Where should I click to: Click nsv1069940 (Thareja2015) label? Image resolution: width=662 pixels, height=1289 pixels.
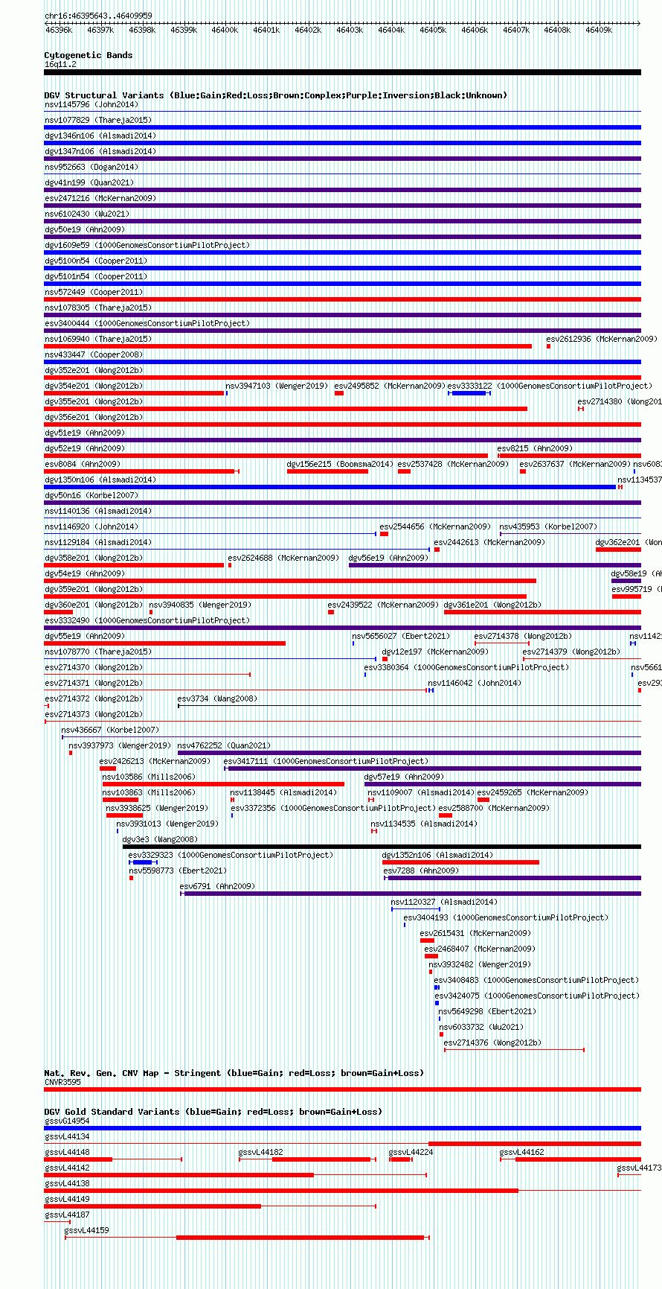pyautogui.click(x=98, y=339)
